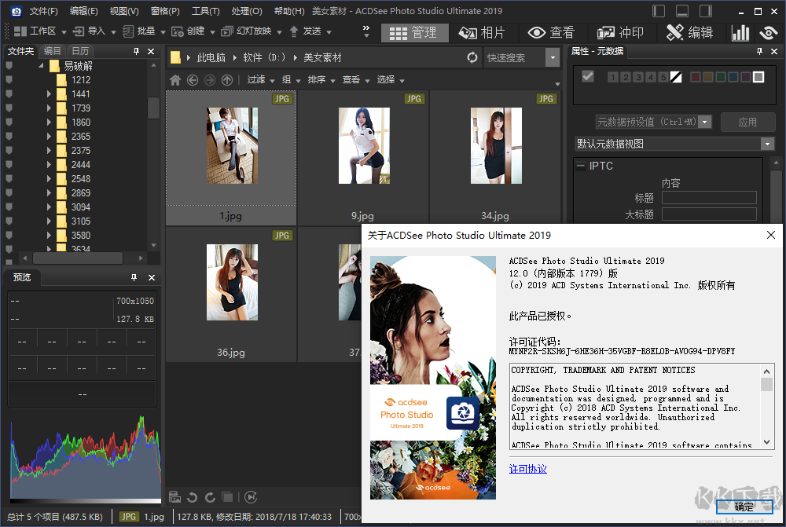The image size is (786, 527).
Task: Toggle the tag checkbox in 属性-元数据 panel
Action: (x=586, y=76)
